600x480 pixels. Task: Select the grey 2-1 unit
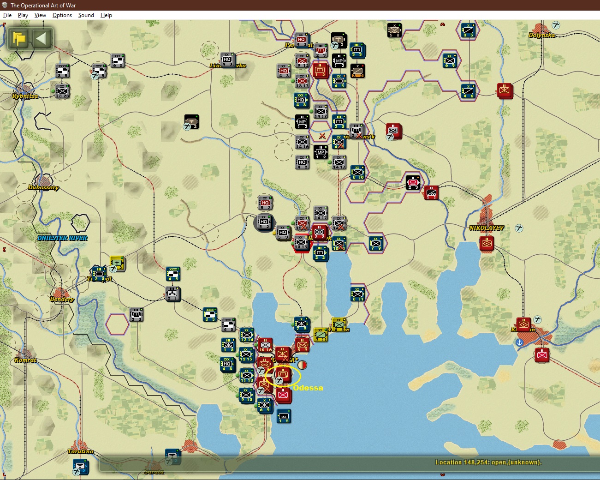(172, 294)
